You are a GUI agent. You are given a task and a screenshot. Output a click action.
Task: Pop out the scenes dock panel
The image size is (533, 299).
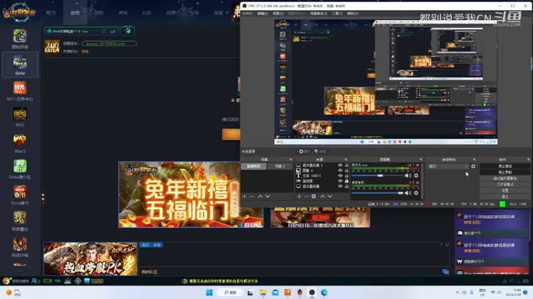[290, 159]
